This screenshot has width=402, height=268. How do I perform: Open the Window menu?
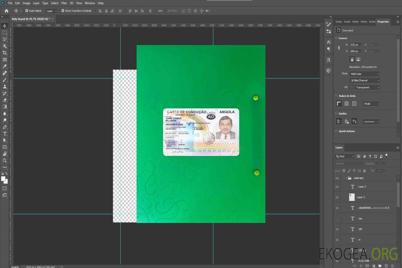click(x=90, y=3)
